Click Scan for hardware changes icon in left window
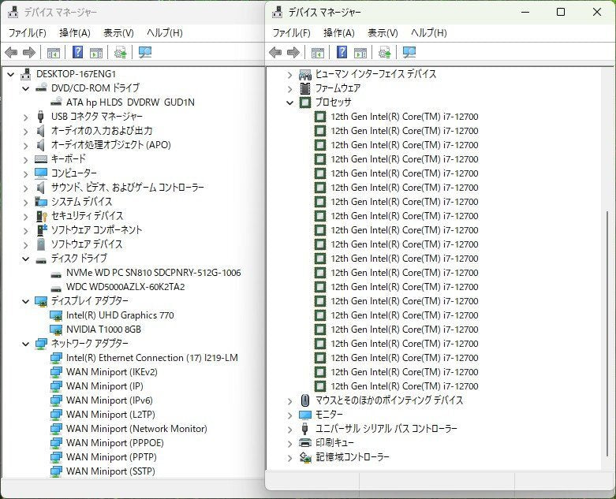Screen dimensions: 616x499 (144, 52)
